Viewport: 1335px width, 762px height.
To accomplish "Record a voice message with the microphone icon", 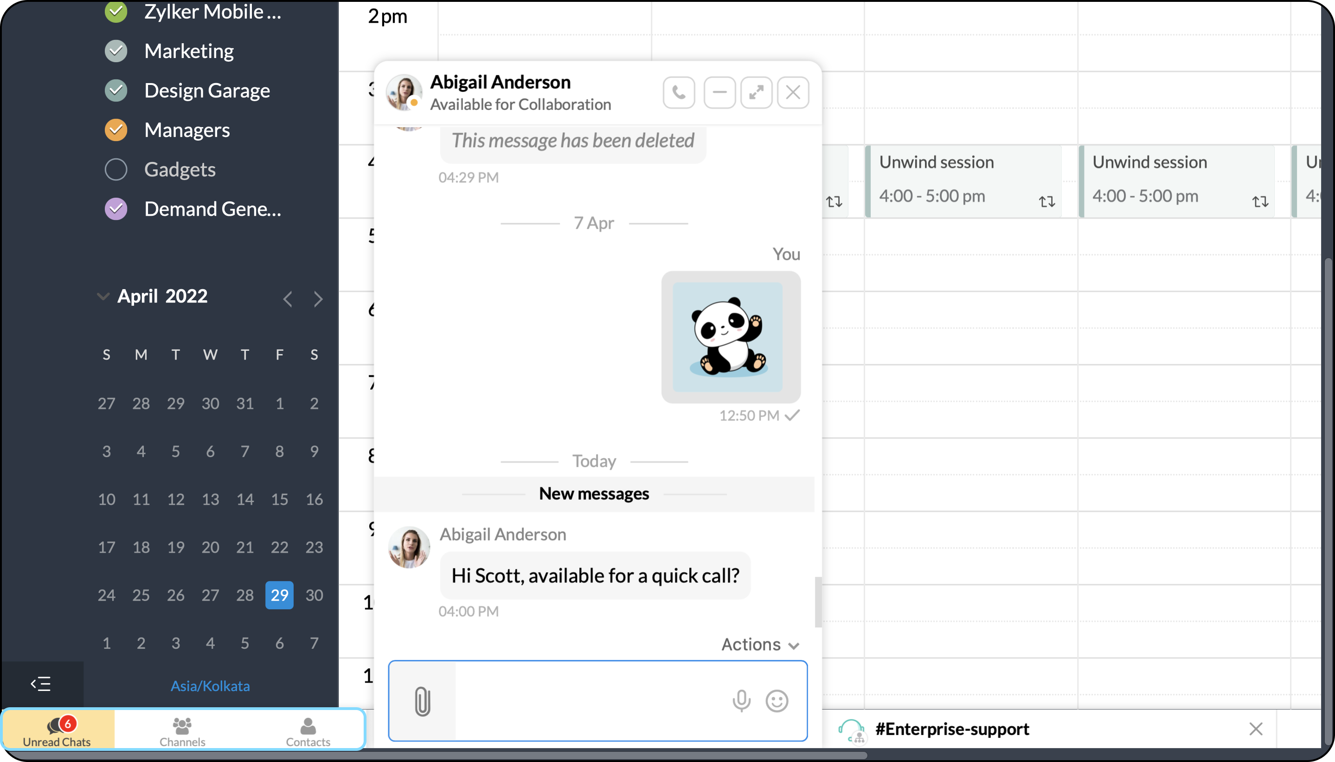I will (x=741, y=701).
